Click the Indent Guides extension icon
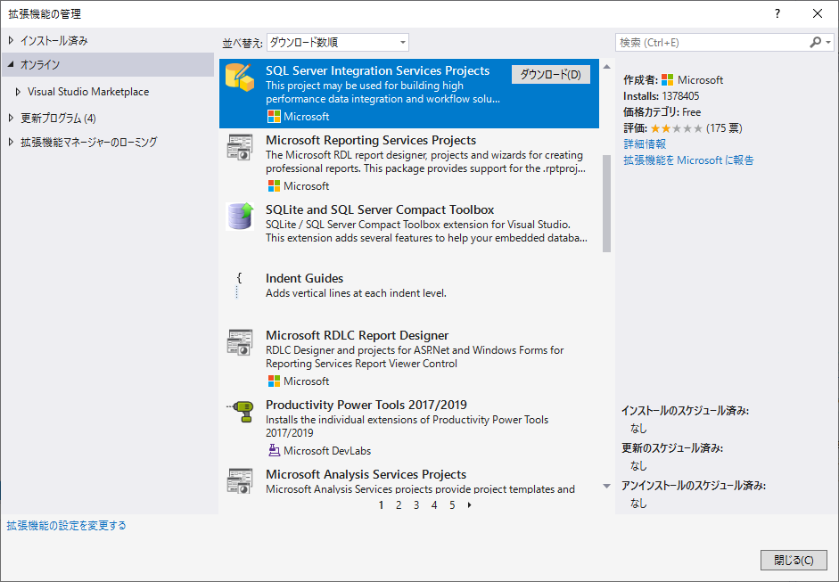 (x=239, y=284)
